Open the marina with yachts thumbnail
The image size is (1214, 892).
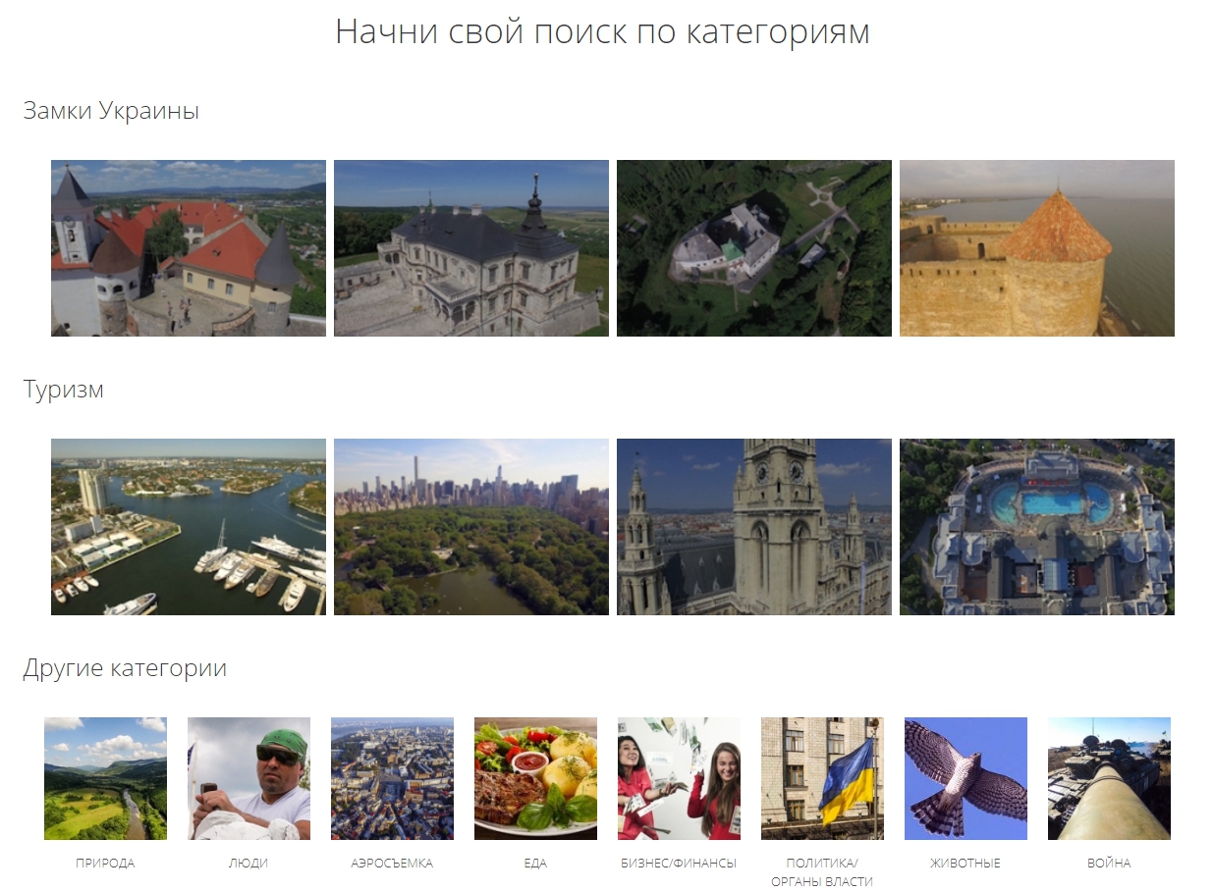(189, 527)
